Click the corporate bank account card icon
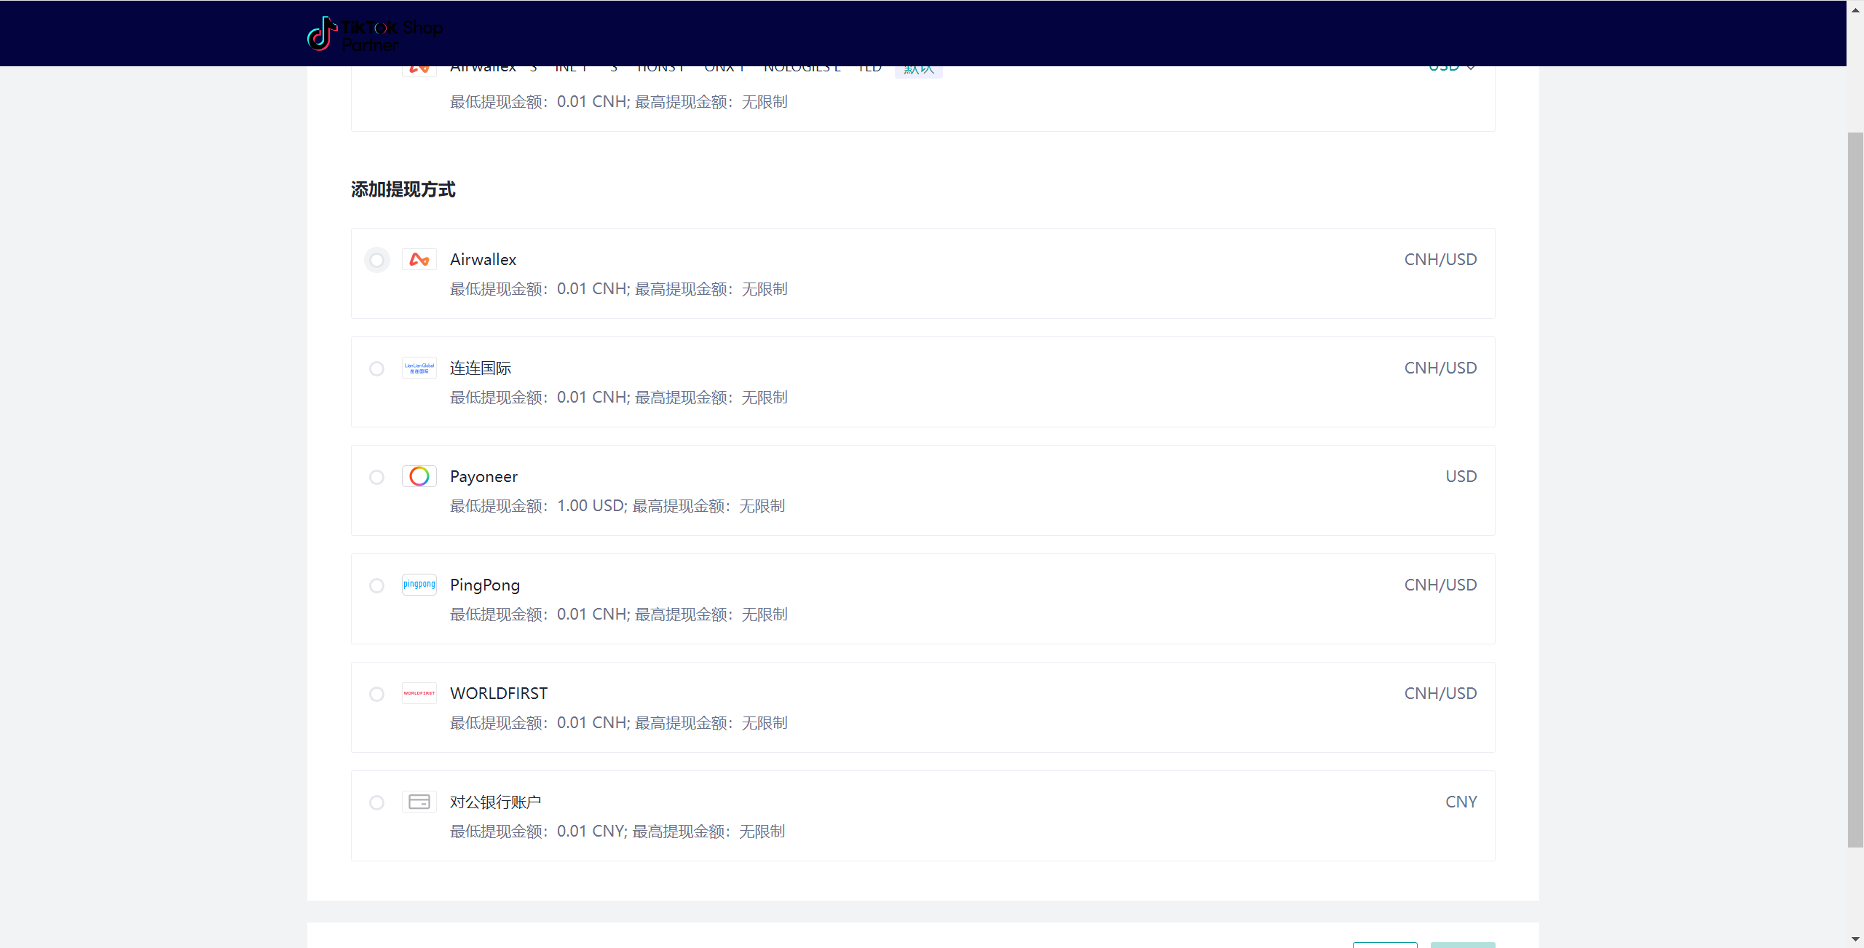The image size is (1864, 948). [419, 802]
